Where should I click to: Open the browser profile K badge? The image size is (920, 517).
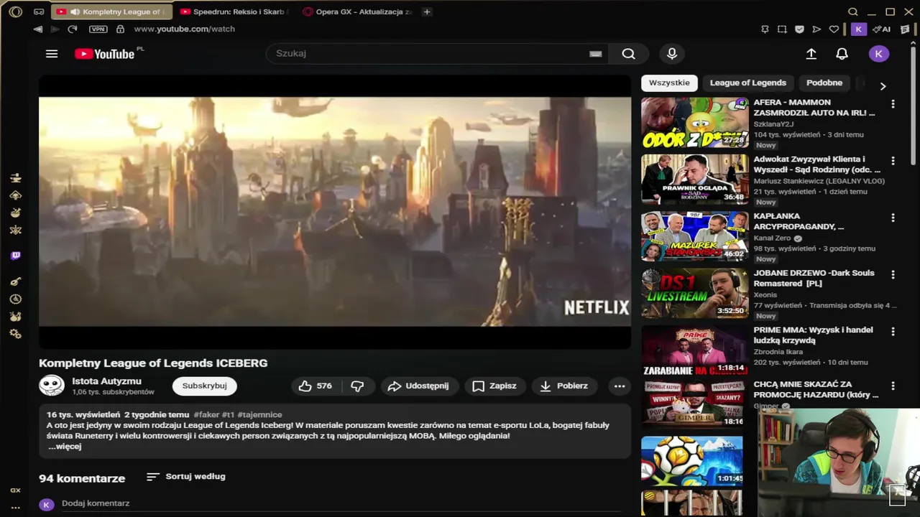858,29
